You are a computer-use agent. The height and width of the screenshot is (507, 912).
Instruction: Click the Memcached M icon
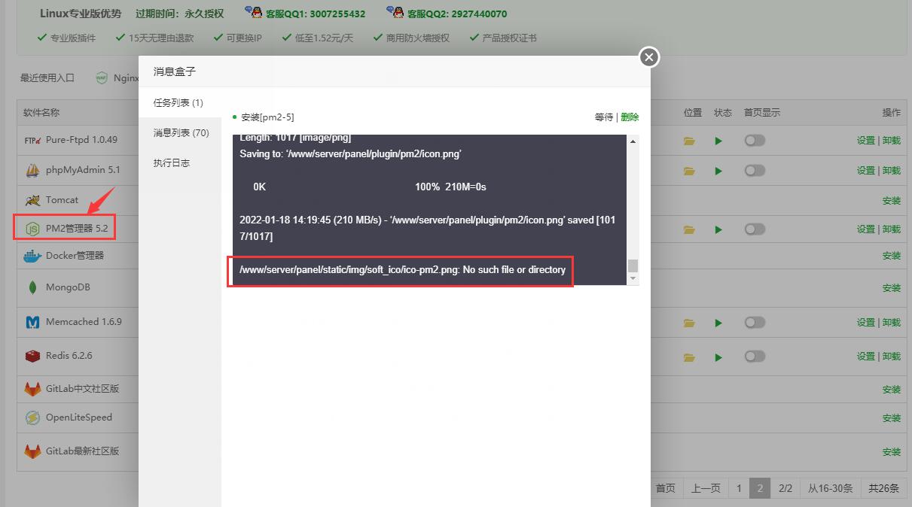tap(32, 322)
